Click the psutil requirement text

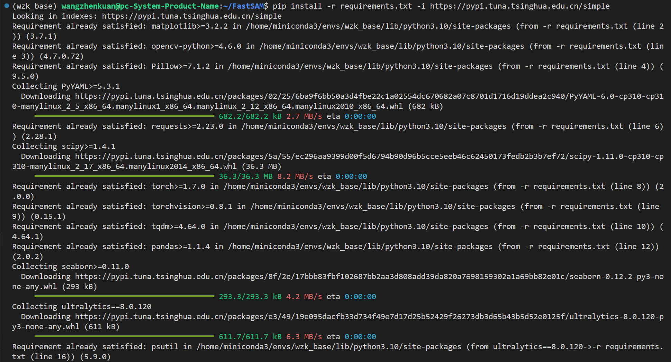[x=165, y=347]
